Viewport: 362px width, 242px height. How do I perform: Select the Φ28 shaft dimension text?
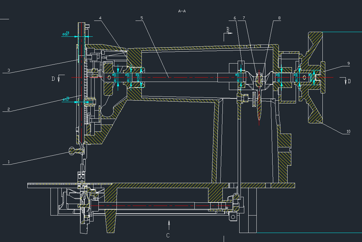(138, 78)
